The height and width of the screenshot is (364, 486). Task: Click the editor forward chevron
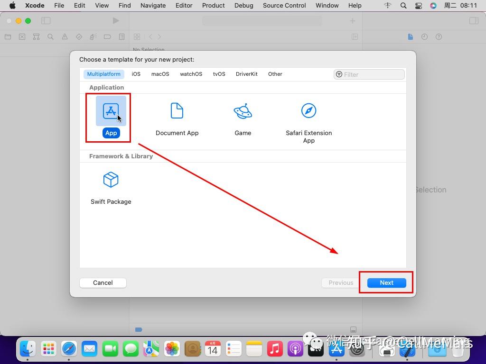pos(159,37)
